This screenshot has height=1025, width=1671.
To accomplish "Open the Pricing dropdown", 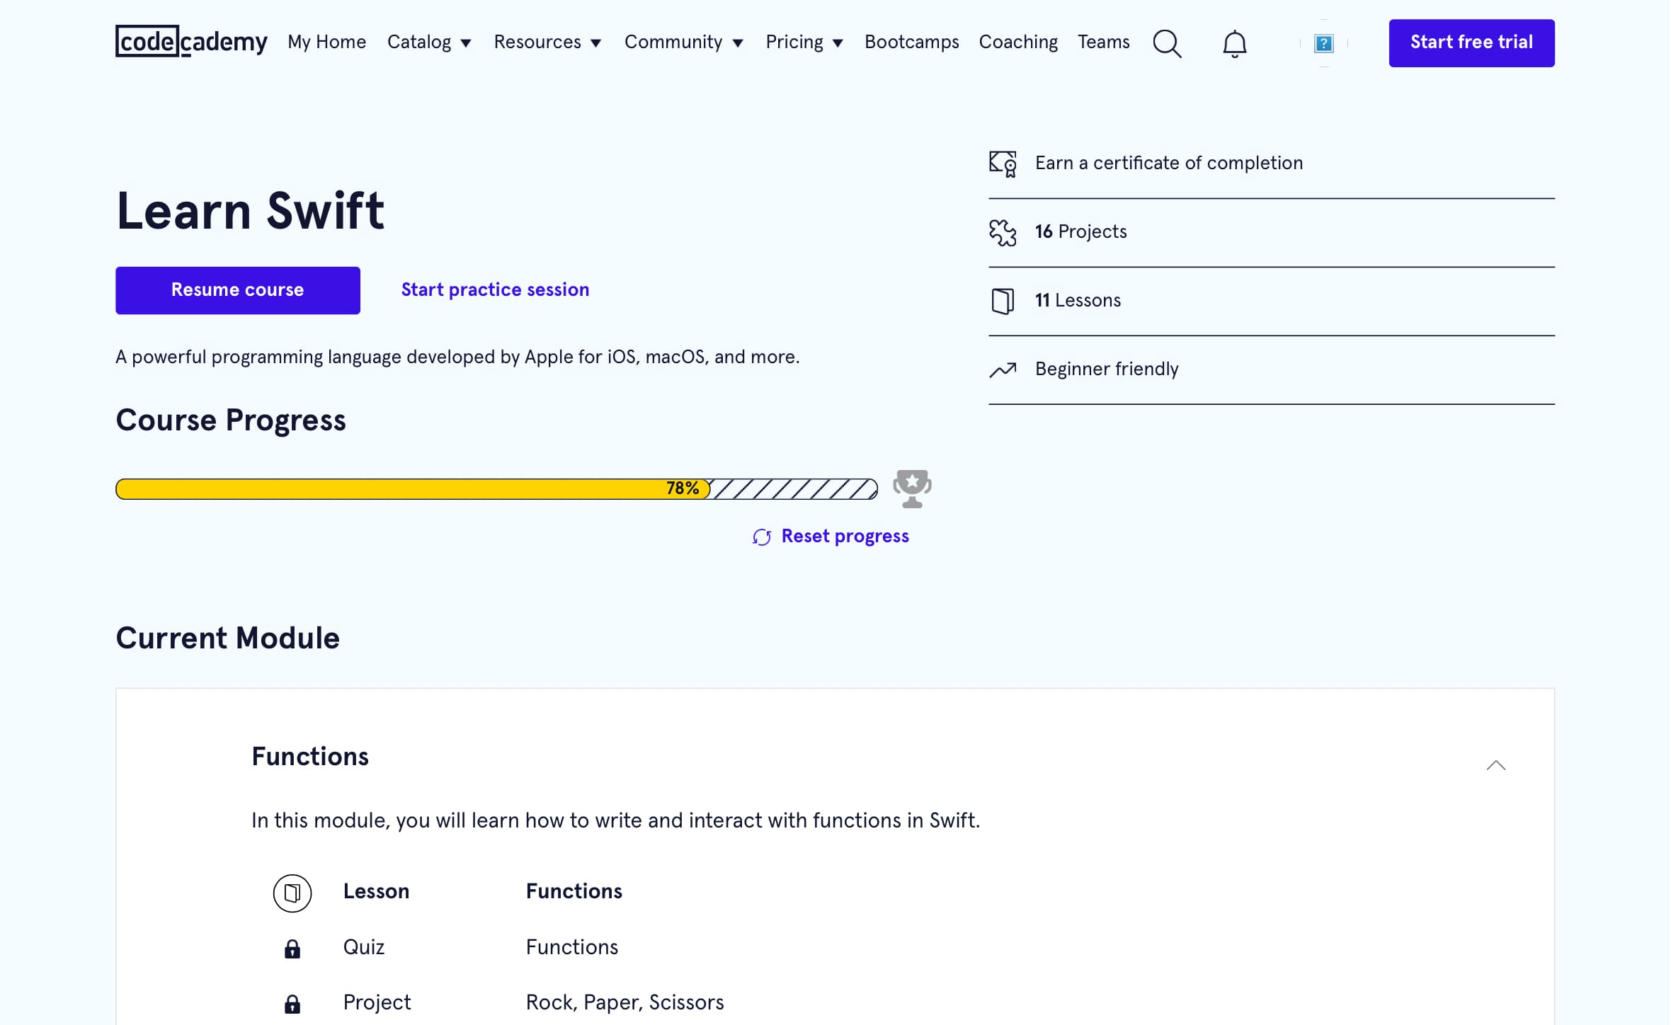I will click(804, 42).
